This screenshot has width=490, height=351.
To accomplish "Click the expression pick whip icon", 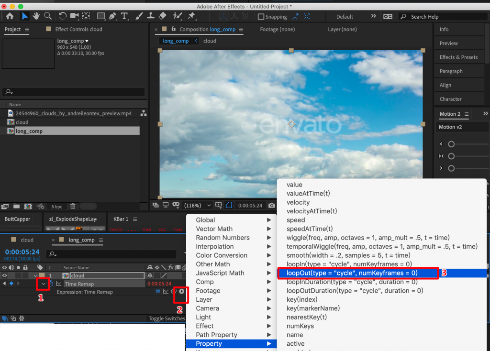I will [x=174, y=291].
